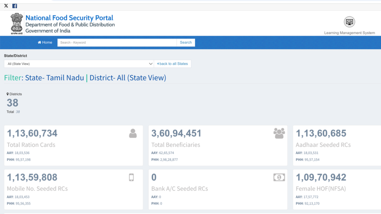The width and height of the screenshot is (381, 214).
Task: Open the National Food Security Portal title link
Action: tap(69, 18)
